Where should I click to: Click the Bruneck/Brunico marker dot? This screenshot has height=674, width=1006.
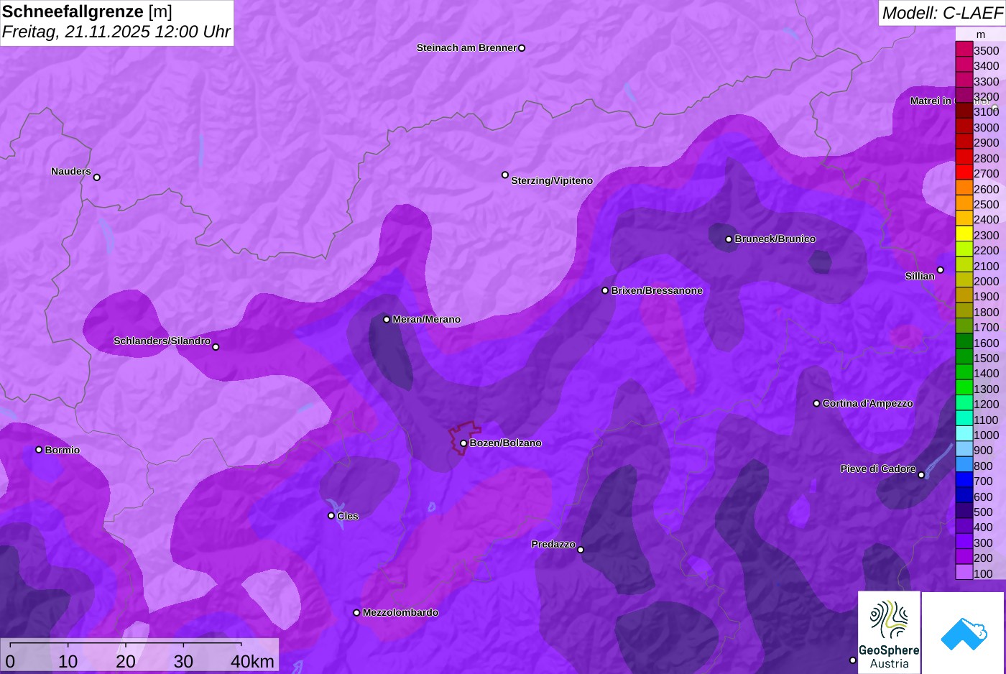tap(729, 239)
